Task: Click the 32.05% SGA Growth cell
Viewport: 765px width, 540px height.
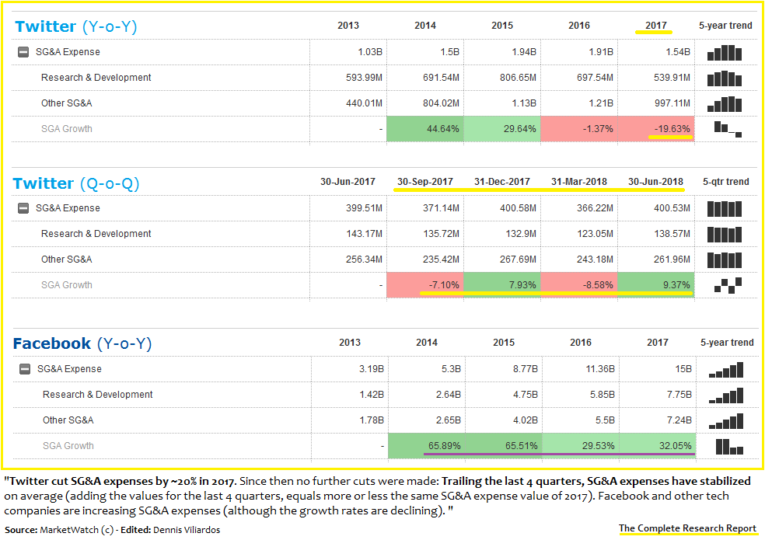Action: [658, 446]
